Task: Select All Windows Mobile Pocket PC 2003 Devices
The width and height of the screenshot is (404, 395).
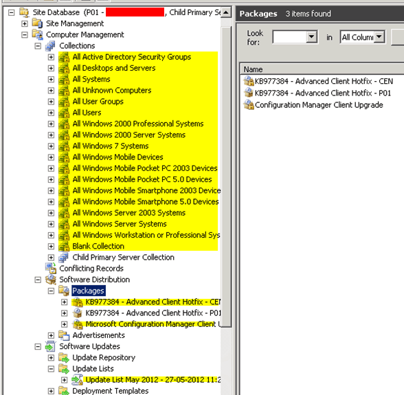Action: click(x=145, y=168)
